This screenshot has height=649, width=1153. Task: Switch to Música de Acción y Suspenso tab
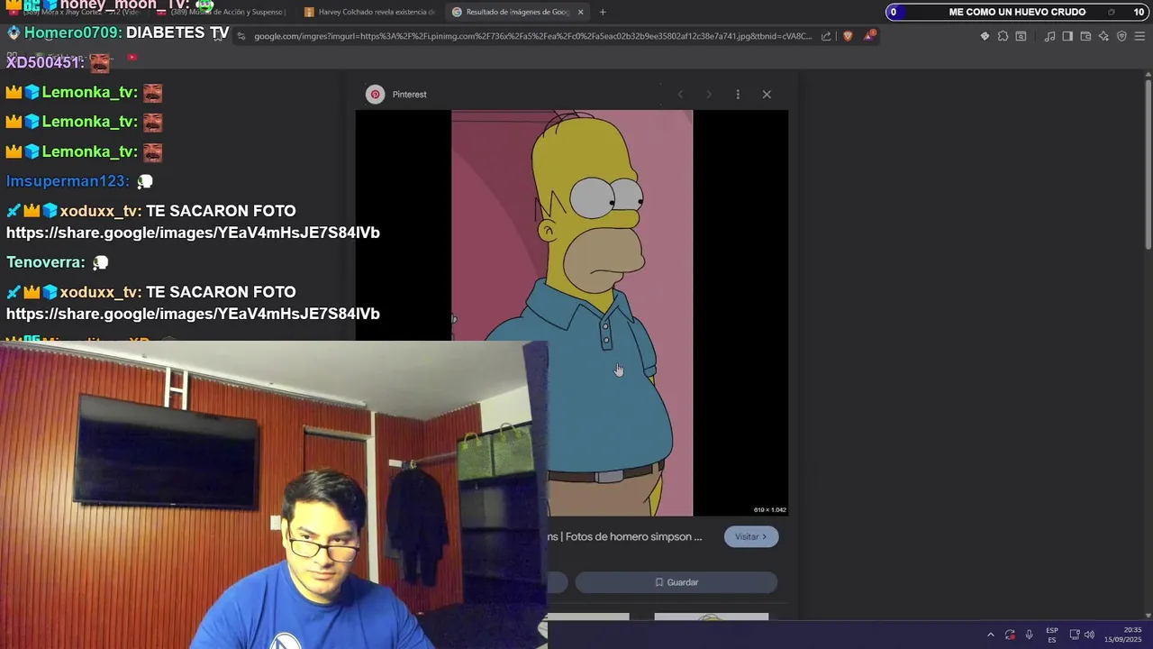click(x=221, y=12)
